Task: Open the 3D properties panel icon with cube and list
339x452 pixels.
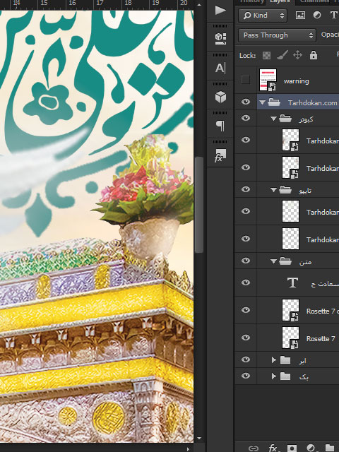Action: [220, 39]
